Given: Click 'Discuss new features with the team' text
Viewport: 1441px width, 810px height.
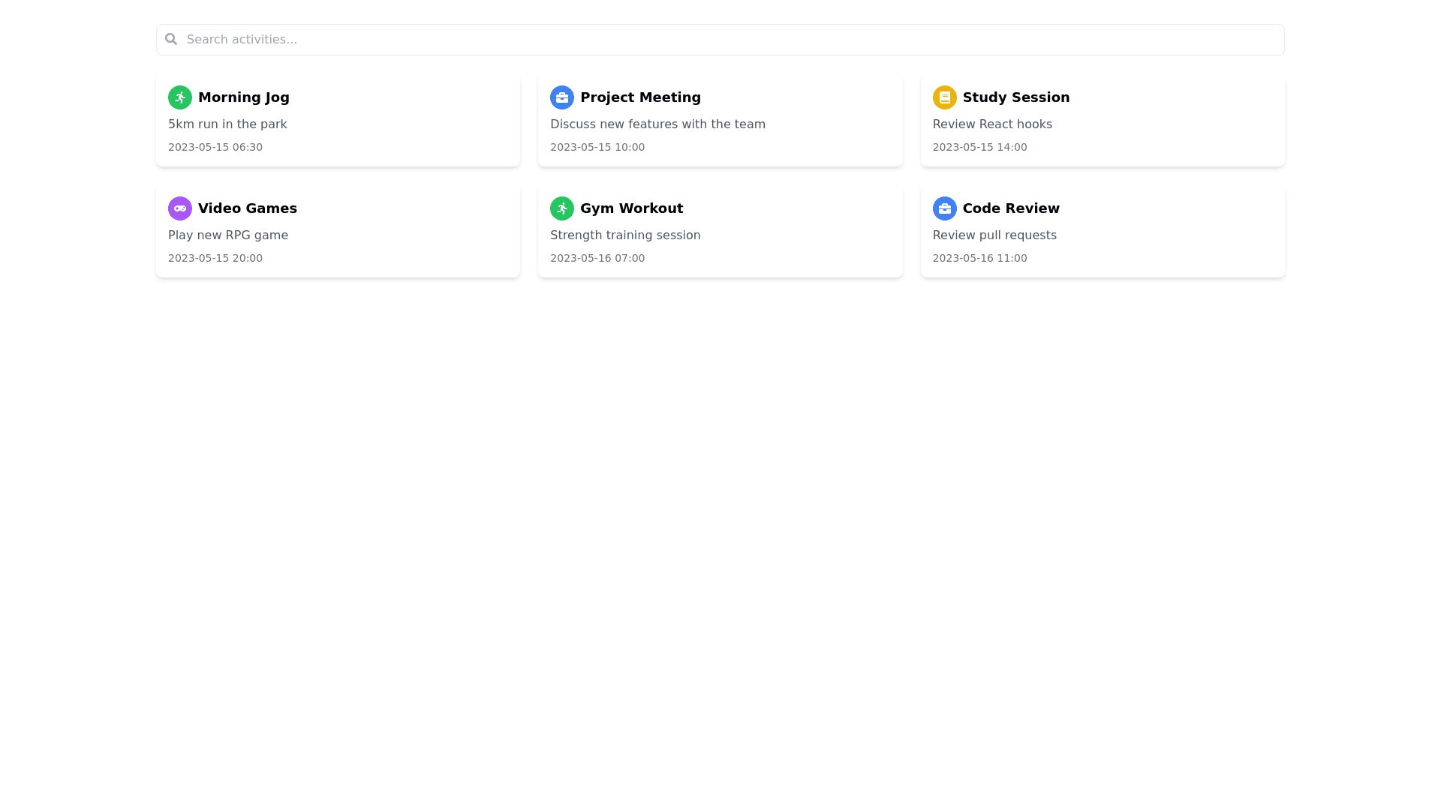Looking at the screenshot, I should [x=657, y=124].
